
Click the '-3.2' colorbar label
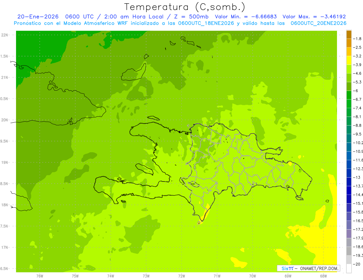coord(358,56)
